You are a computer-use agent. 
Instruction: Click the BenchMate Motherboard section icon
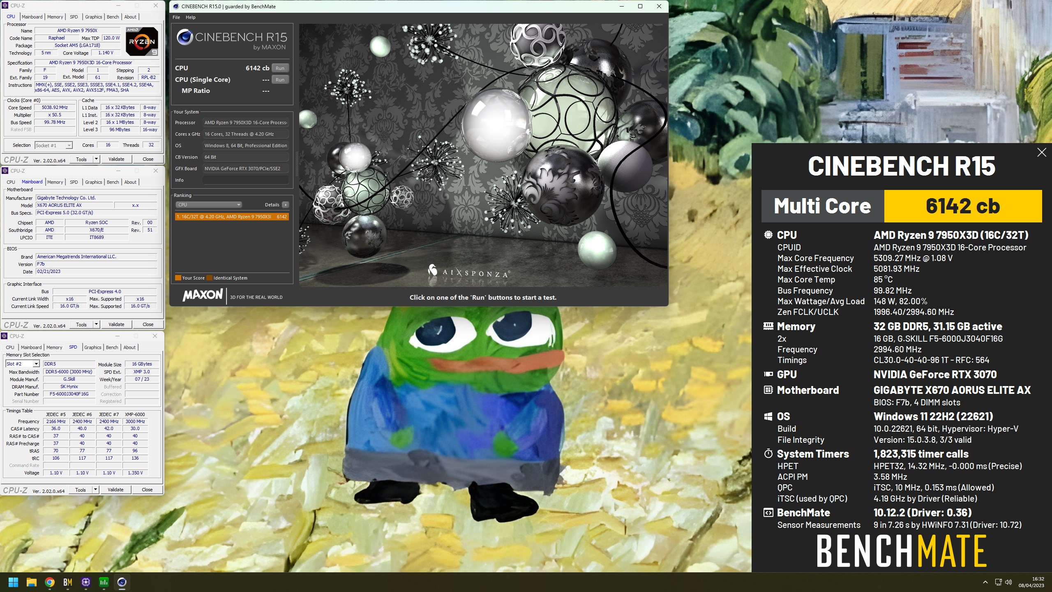pyautogui.click(x=768, y=390)
